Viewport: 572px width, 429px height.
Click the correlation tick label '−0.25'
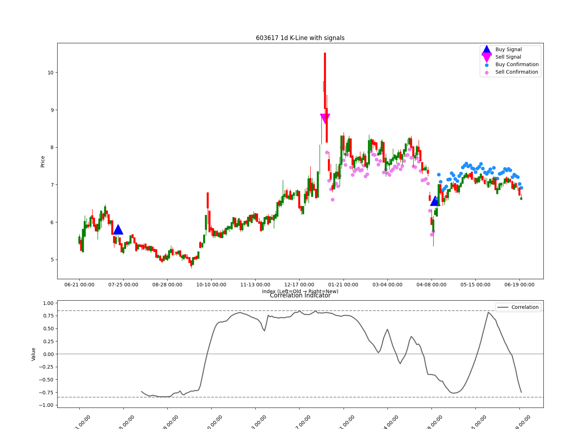46,367
